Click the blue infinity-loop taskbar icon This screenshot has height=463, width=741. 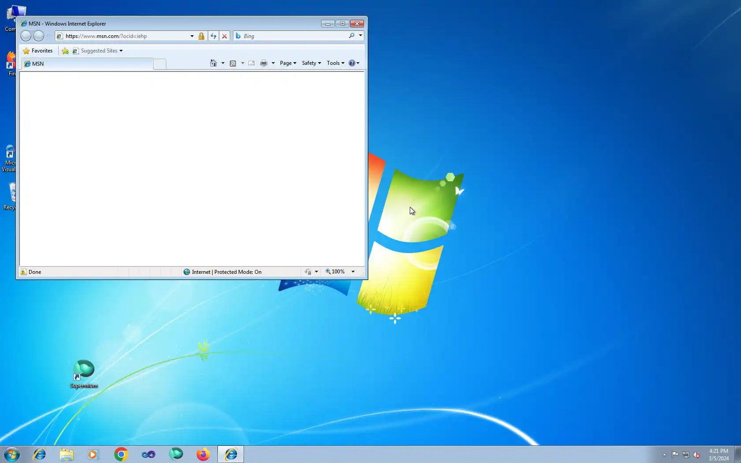148,454
